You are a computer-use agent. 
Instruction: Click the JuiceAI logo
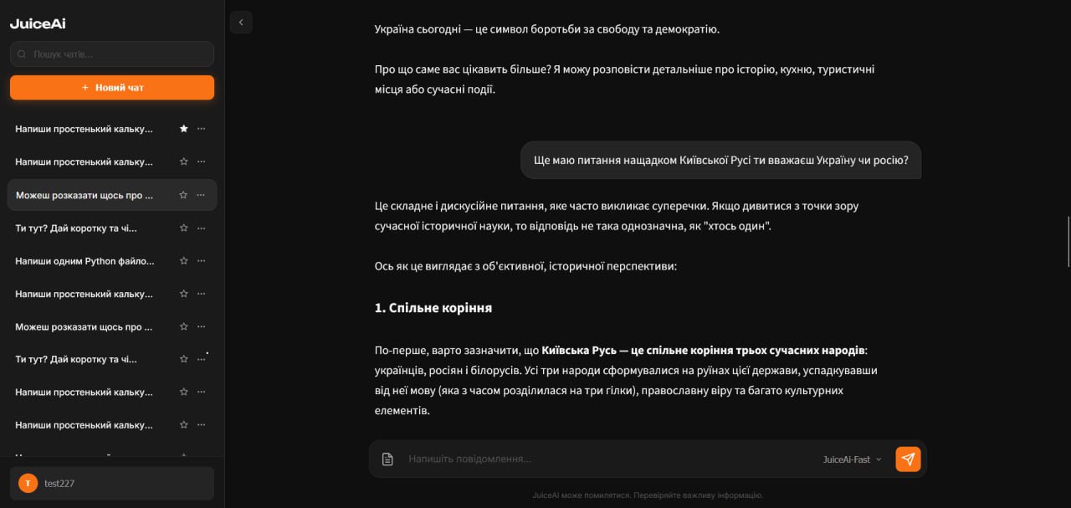[x=38, y=23]
